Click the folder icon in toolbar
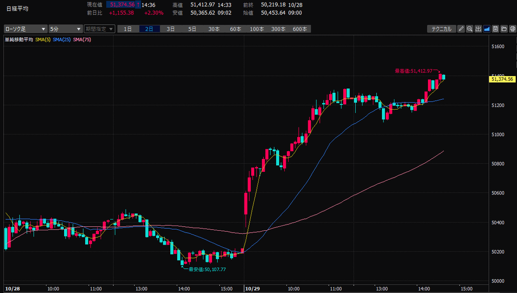517x293 pixels. coord(504,29)
